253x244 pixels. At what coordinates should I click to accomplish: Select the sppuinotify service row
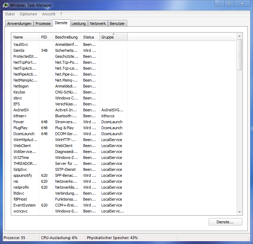(69, 175)
